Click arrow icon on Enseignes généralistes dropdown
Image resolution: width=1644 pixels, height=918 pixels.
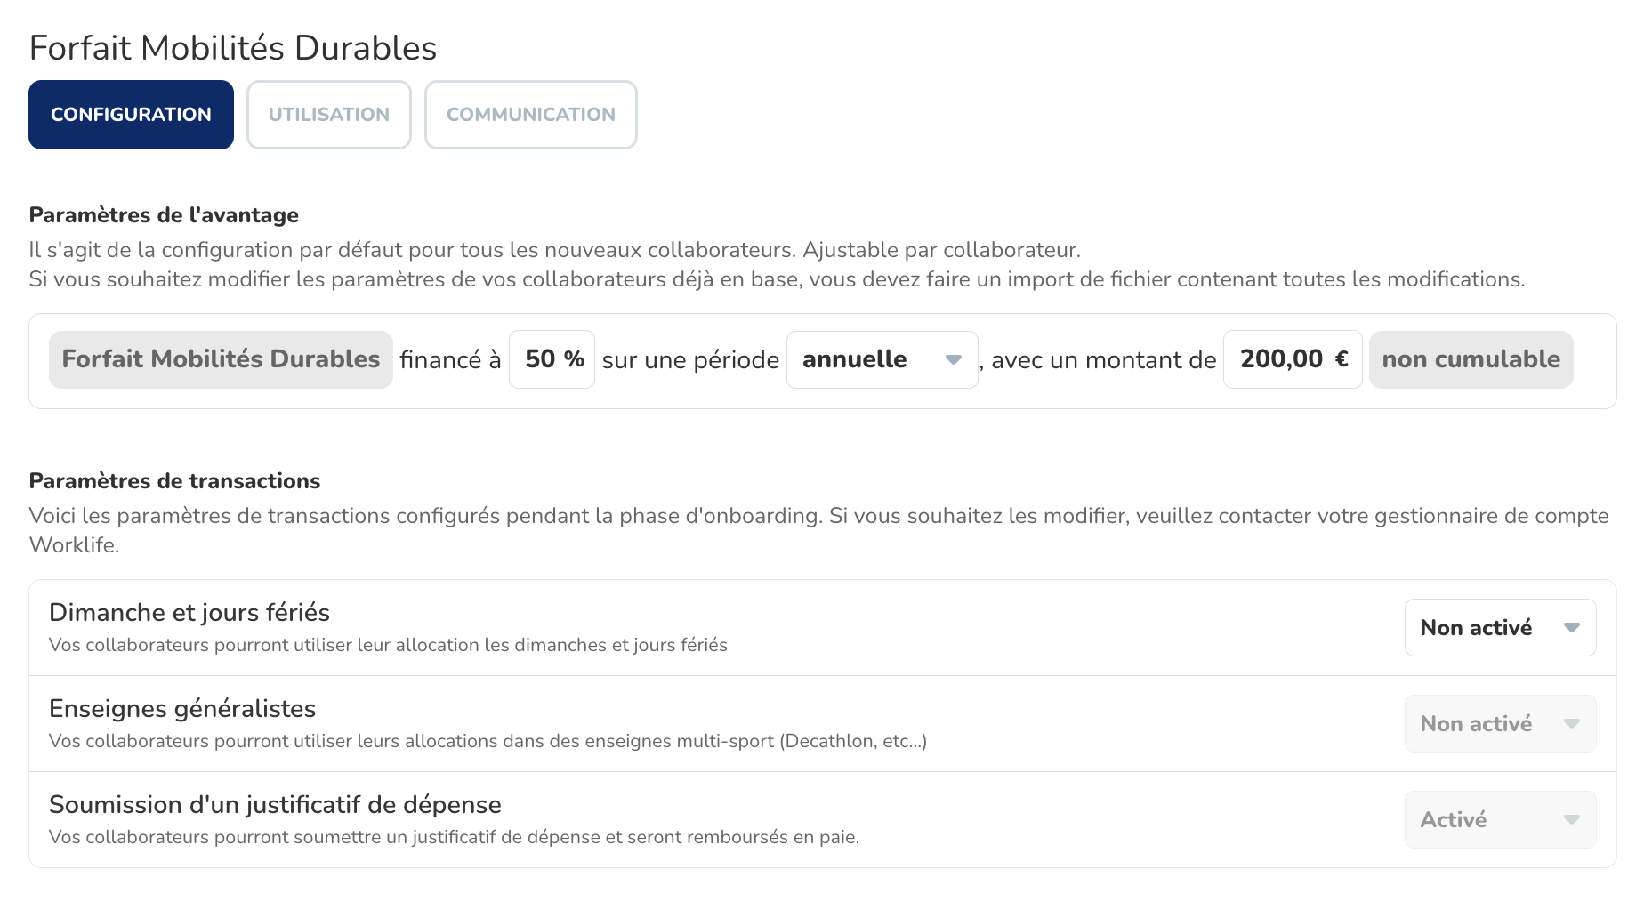click(x=1572, y=724)
